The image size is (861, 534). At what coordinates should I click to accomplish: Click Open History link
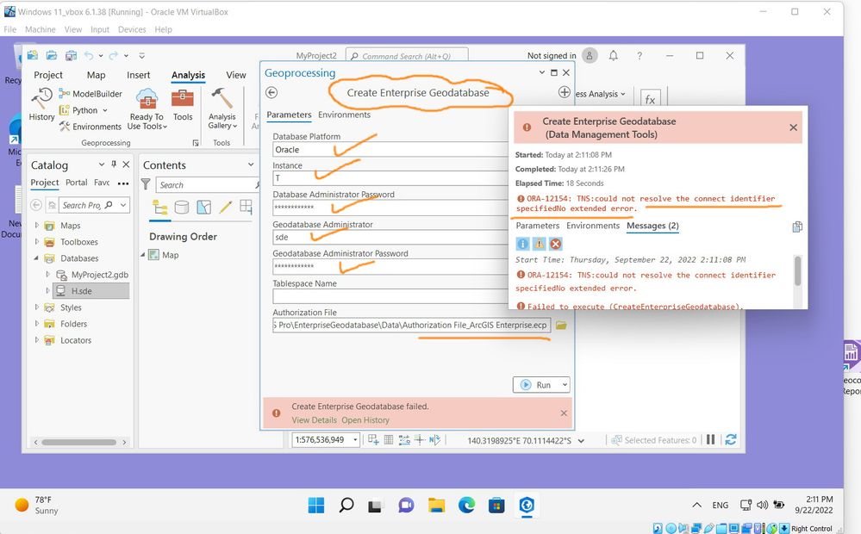point(365,419)
